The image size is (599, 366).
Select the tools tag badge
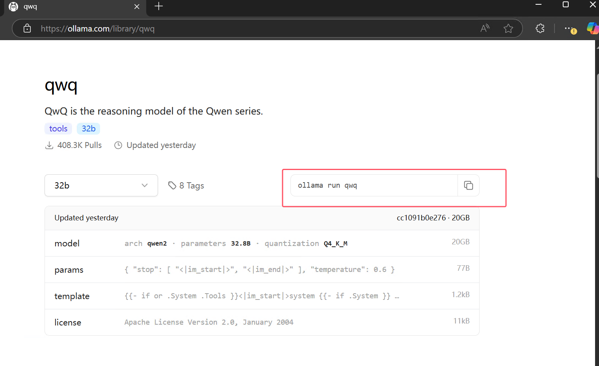[x=58, y=129]
